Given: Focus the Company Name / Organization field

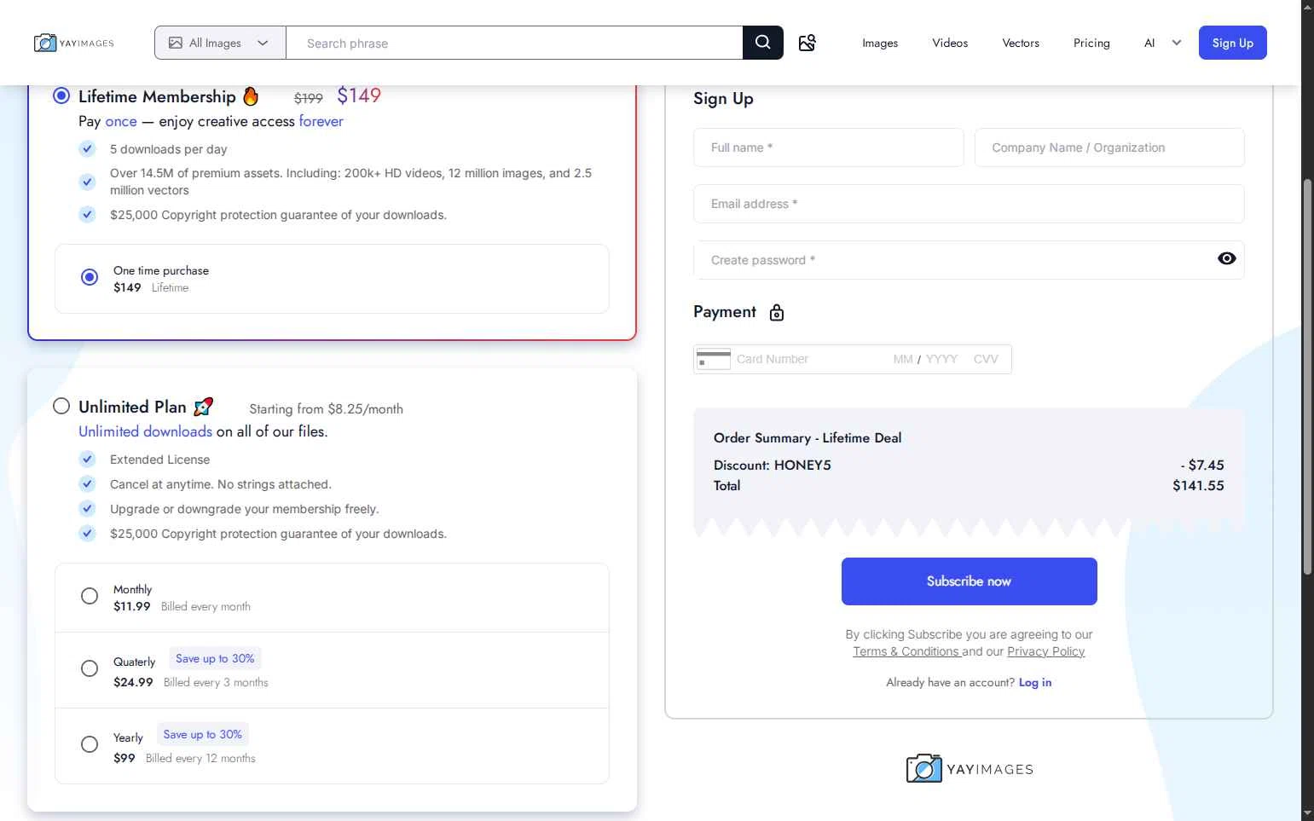Looking at the screenshot, I should pos(1109,147).
